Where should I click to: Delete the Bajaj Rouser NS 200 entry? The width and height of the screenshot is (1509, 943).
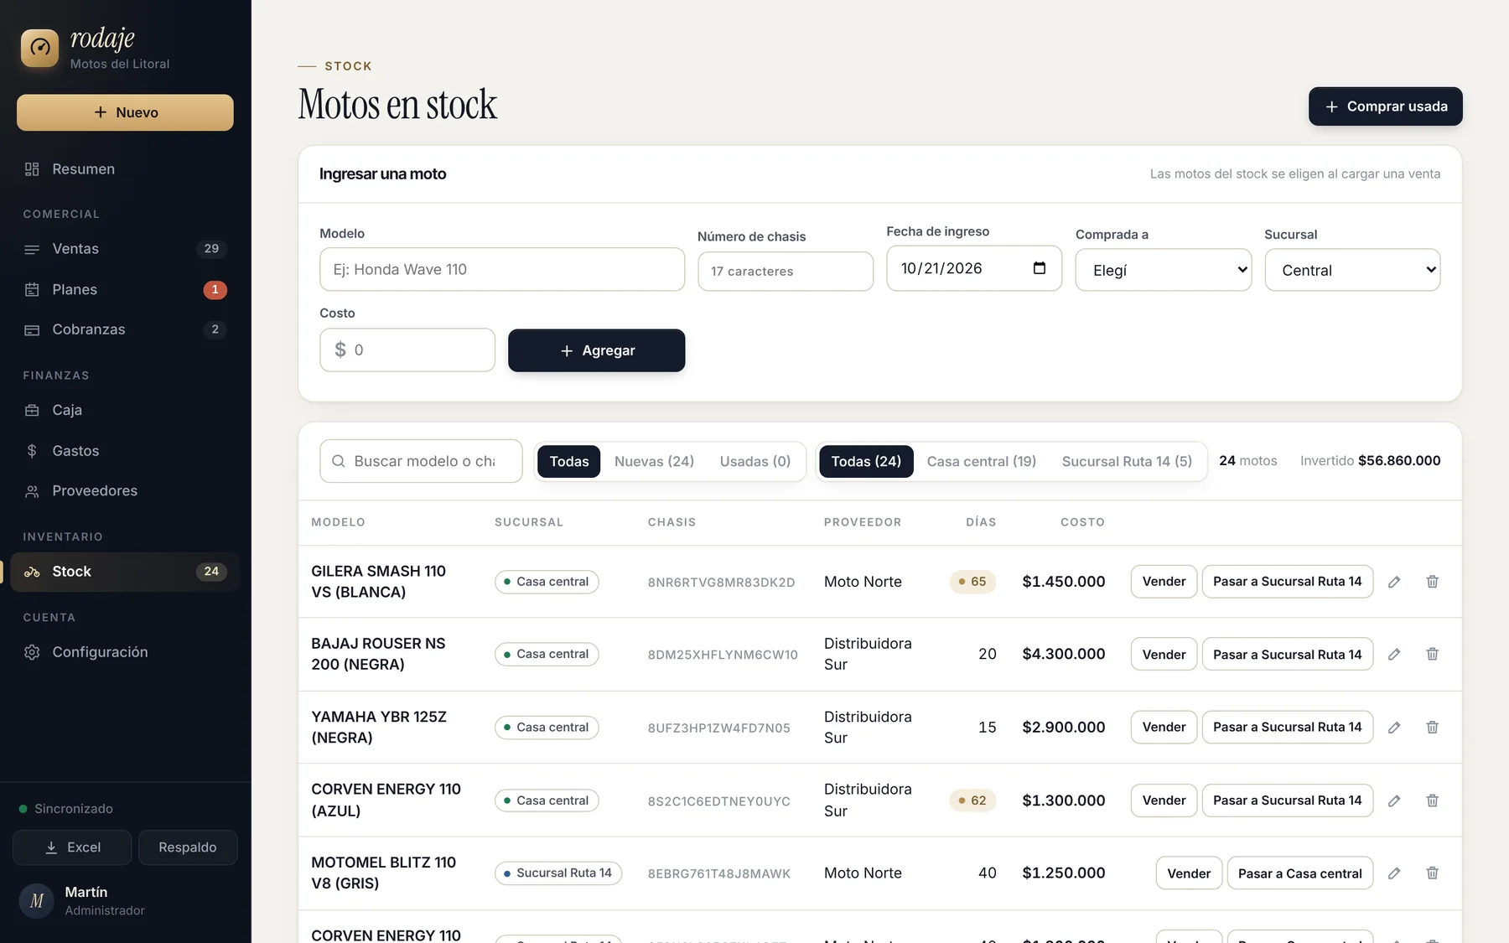click(x=1432, y=654)
